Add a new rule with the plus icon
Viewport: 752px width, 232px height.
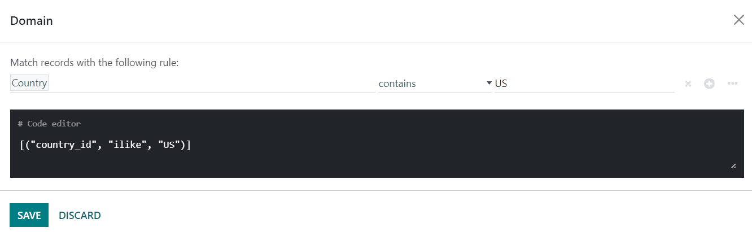[709, 84]
